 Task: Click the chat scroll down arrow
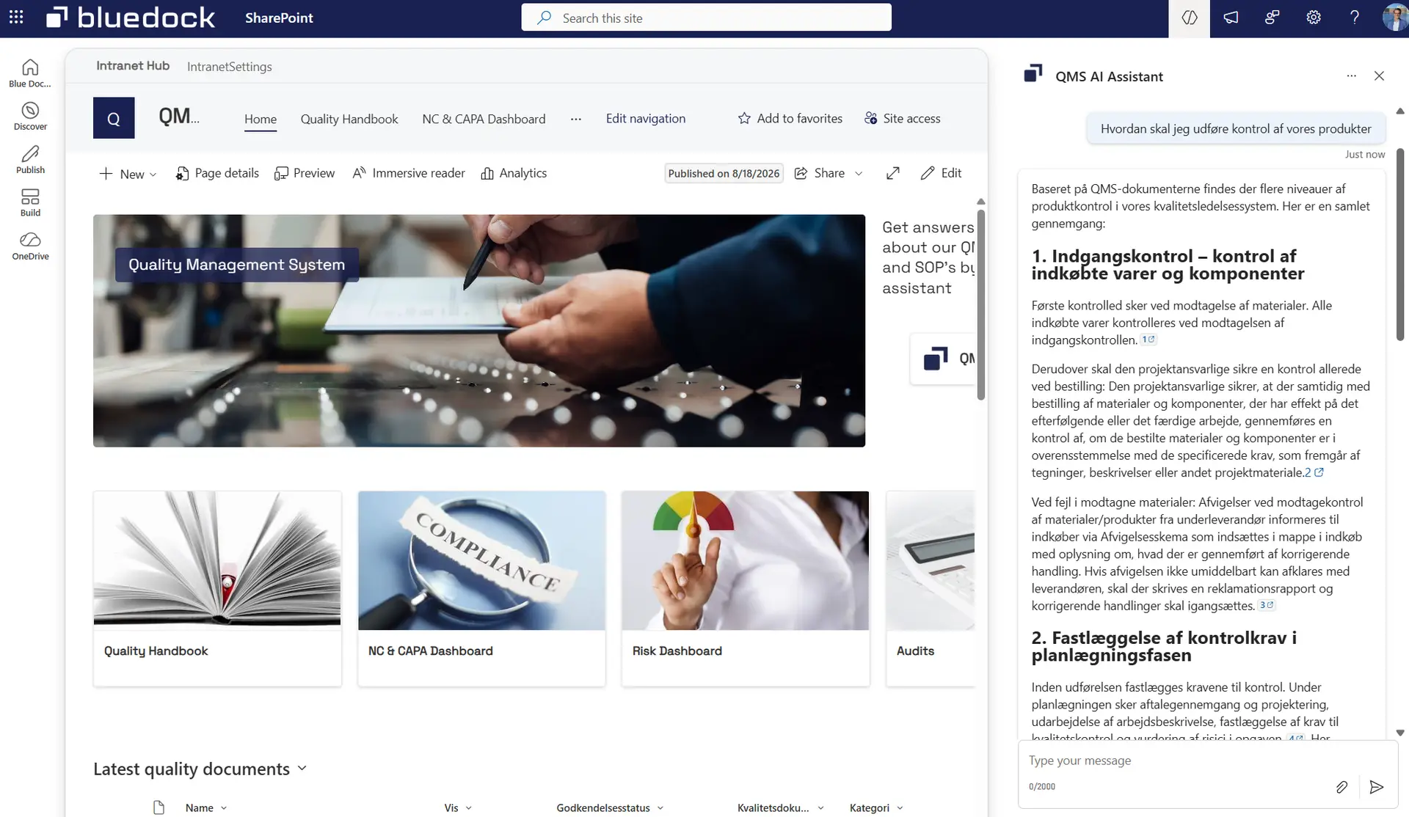tap(1399, 733)
